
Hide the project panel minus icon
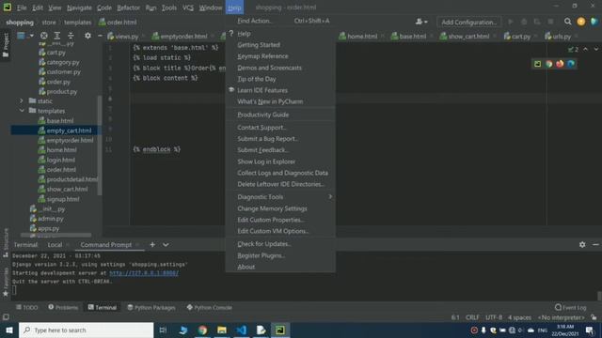point(100,36)
